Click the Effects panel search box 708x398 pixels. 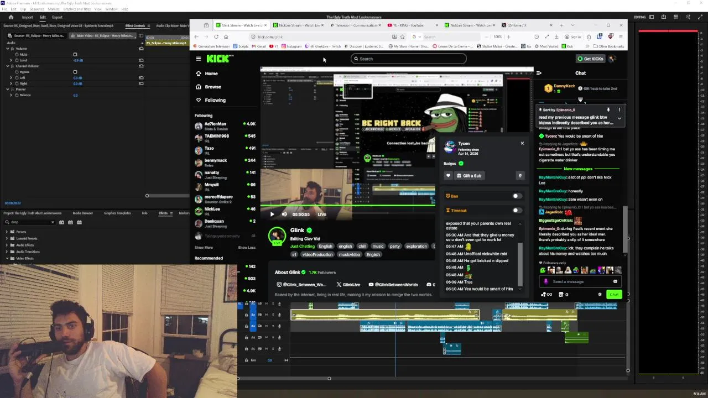click(x=30, y=222)
